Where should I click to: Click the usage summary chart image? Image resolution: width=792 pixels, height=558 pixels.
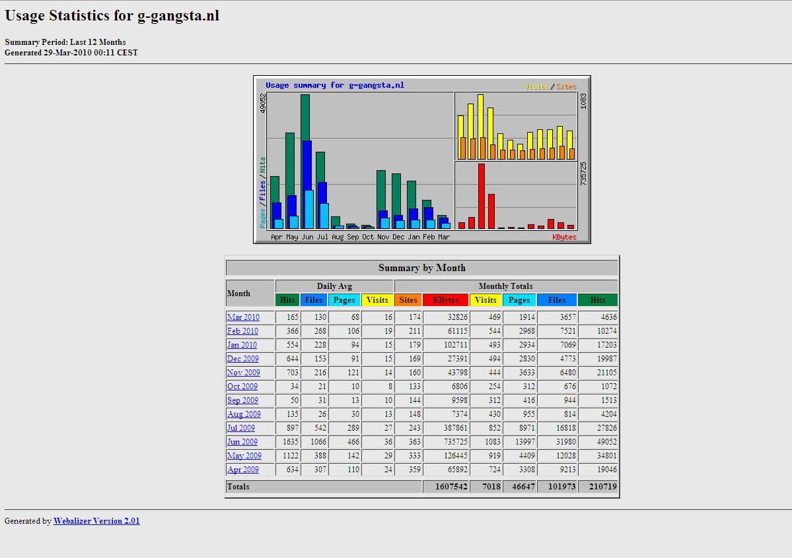[x=421, y=160]
